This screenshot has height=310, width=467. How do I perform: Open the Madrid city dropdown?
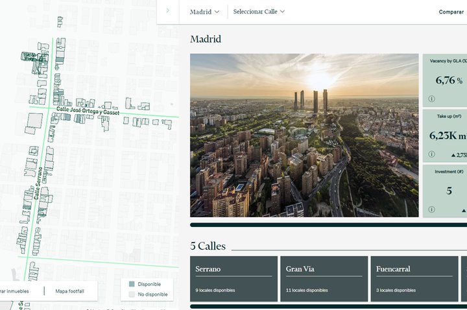204,12
